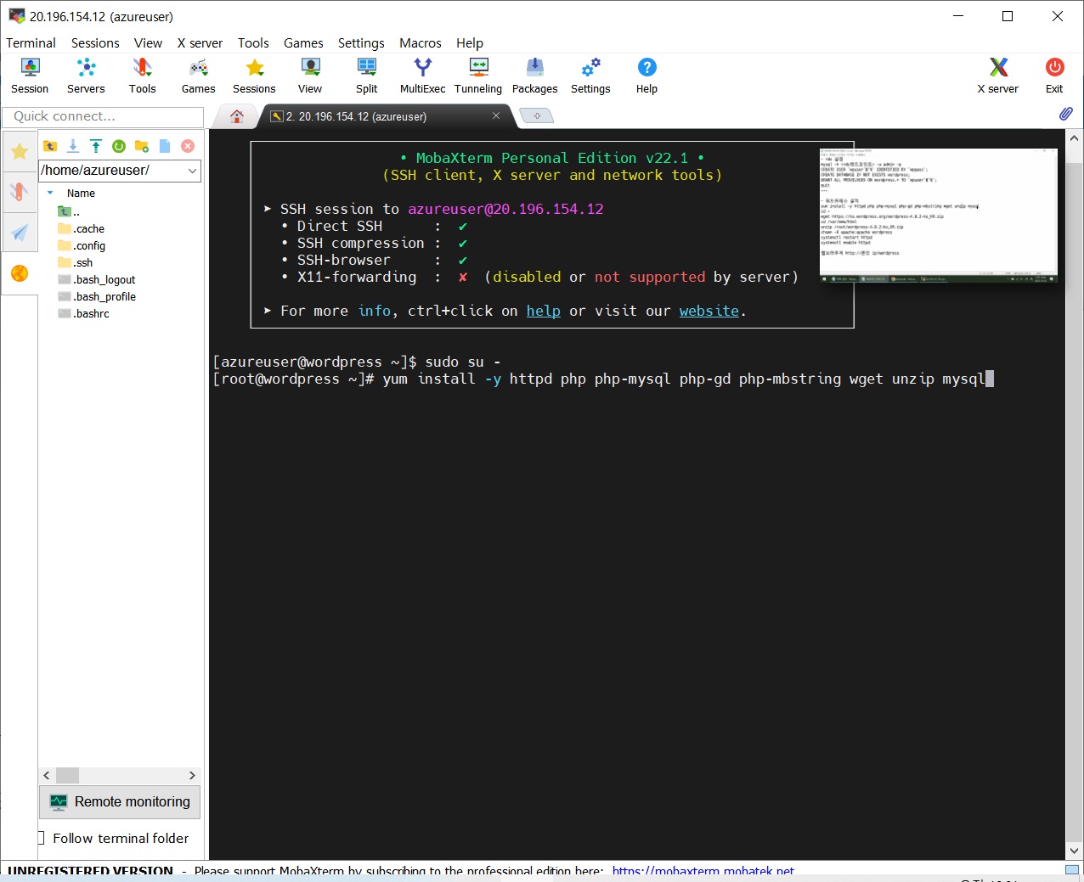Open the Games toolbar icon

pos(198,76)
